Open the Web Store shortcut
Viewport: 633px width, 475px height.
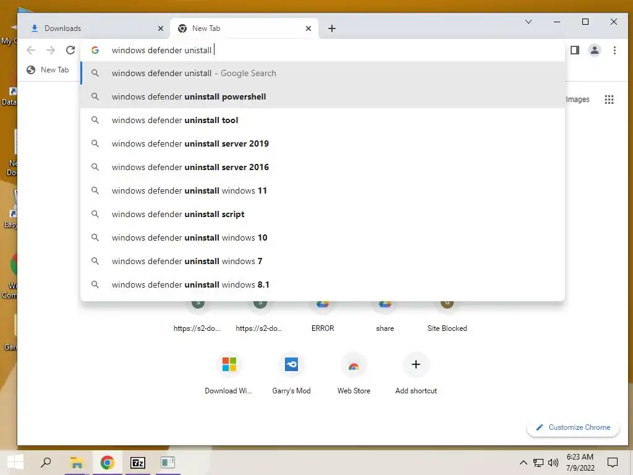(x=354, y=372)
